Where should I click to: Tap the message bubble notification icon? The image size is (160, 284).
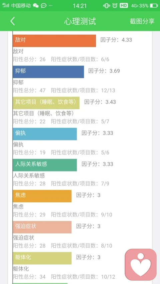[x=44, y=6]
